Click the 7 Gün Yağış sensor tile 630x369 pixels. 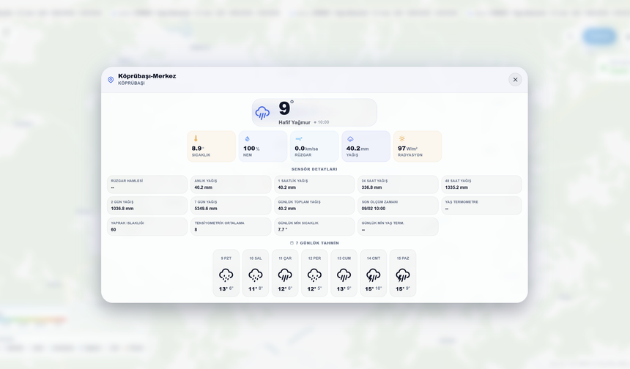tap(231, 206)
